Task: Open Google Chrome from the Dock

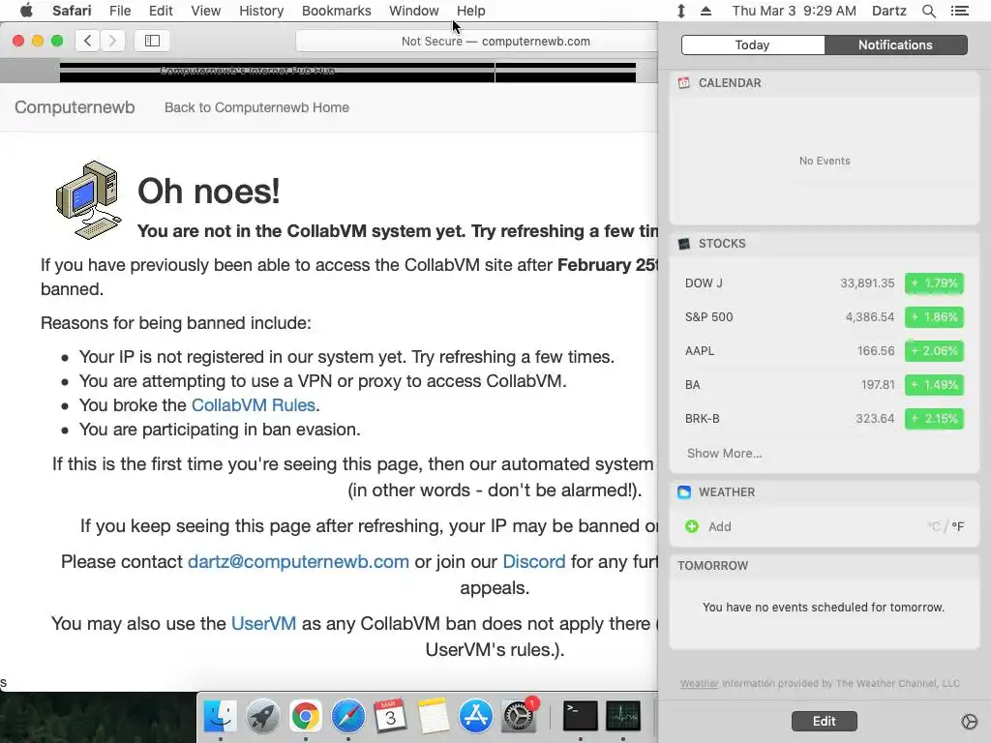Action: (305, 717)
